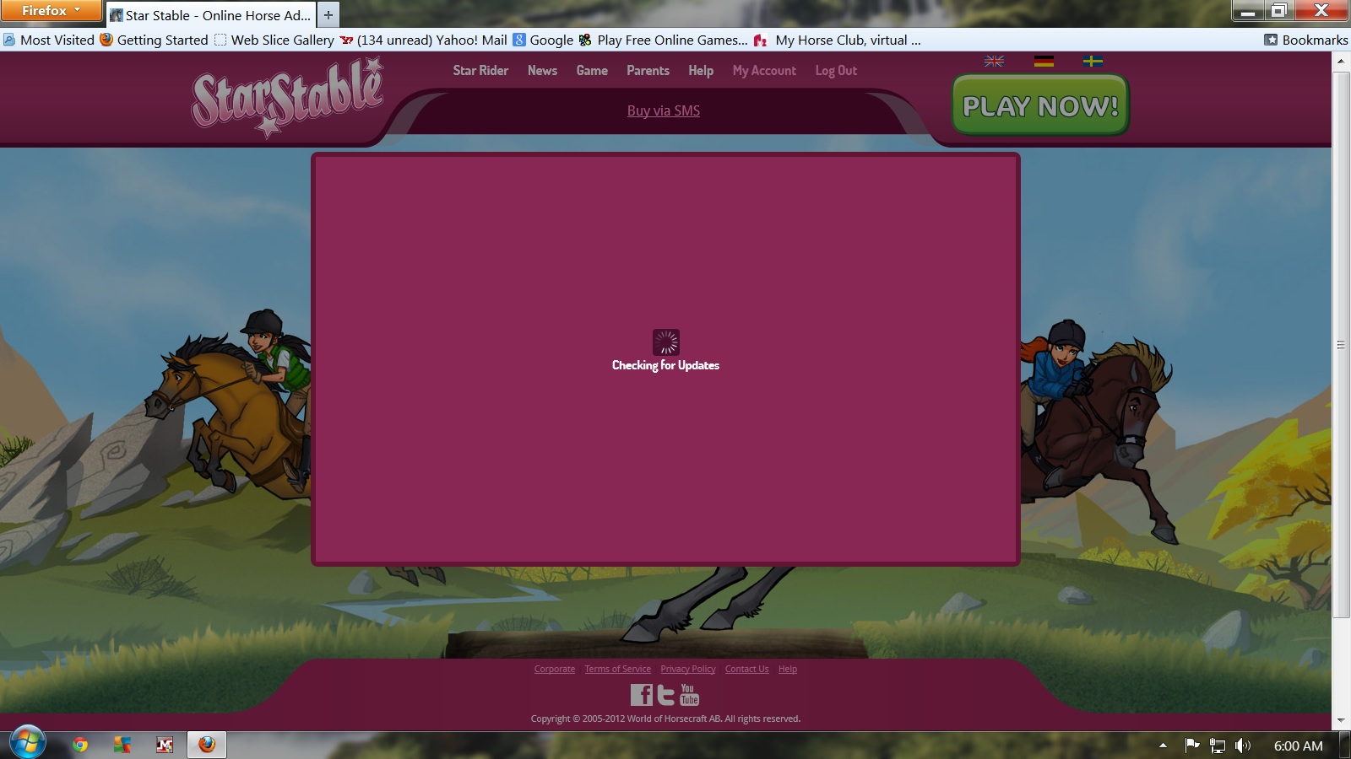1351x759 pixels.
Task: Launch Chrome from the taskbar
Action: pos(80,745)
